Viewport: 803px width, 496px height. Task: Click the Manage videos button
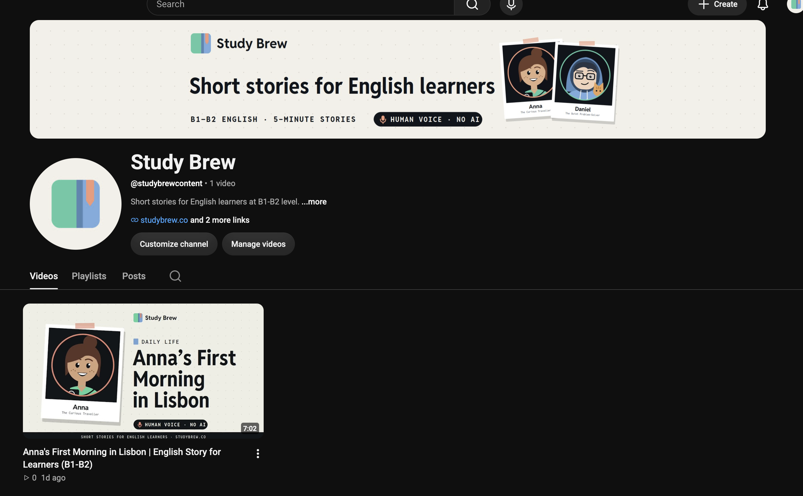coord(258,244)
